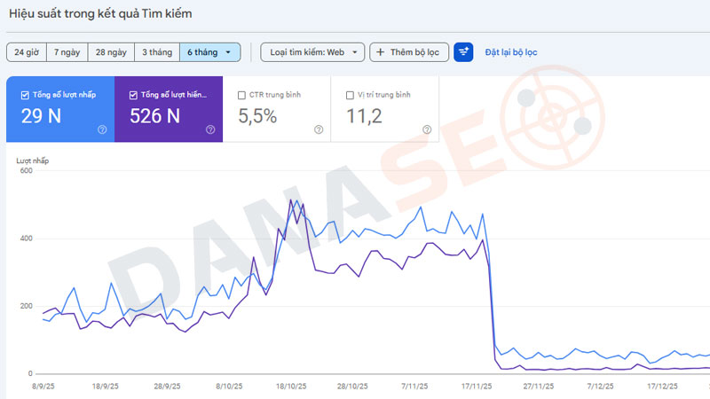This screenshot has width=710, height=399.
Task: Click help icon on Vị trí trung bình card
Action: point(427,129)
